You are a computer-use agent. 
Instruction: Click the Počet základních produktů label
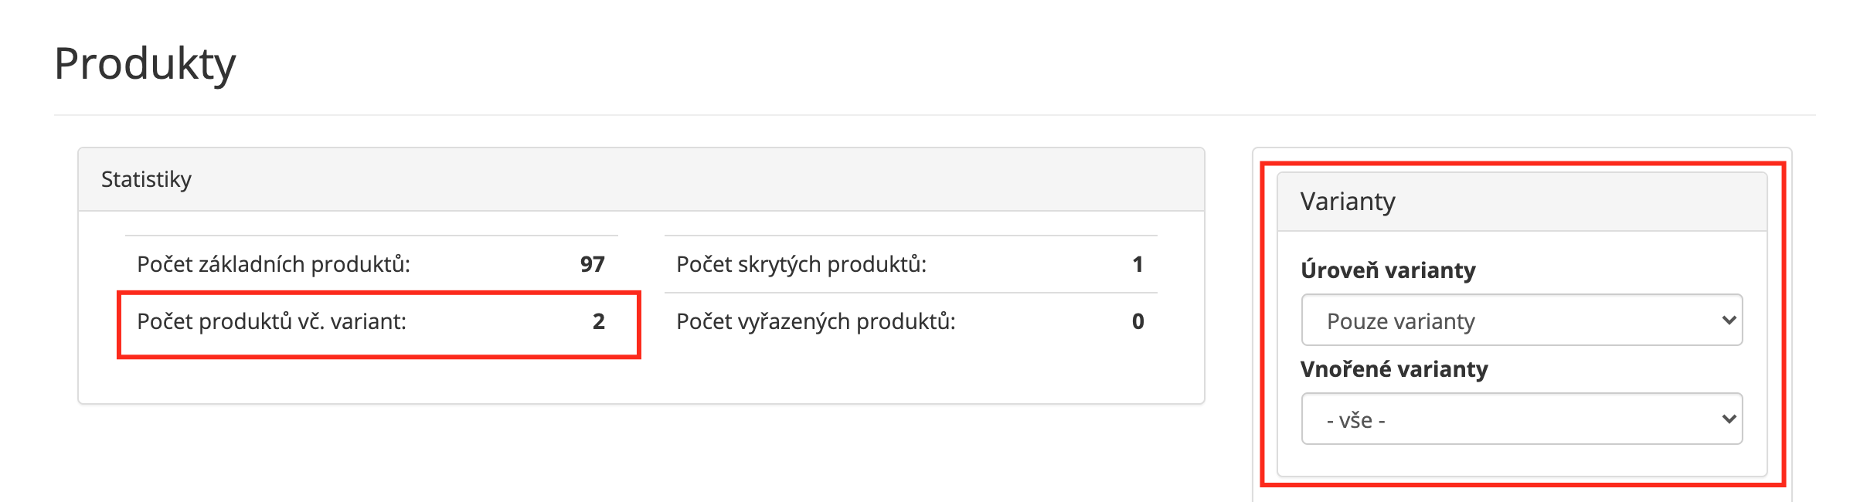pyautogui.click(x=274, y=265)
